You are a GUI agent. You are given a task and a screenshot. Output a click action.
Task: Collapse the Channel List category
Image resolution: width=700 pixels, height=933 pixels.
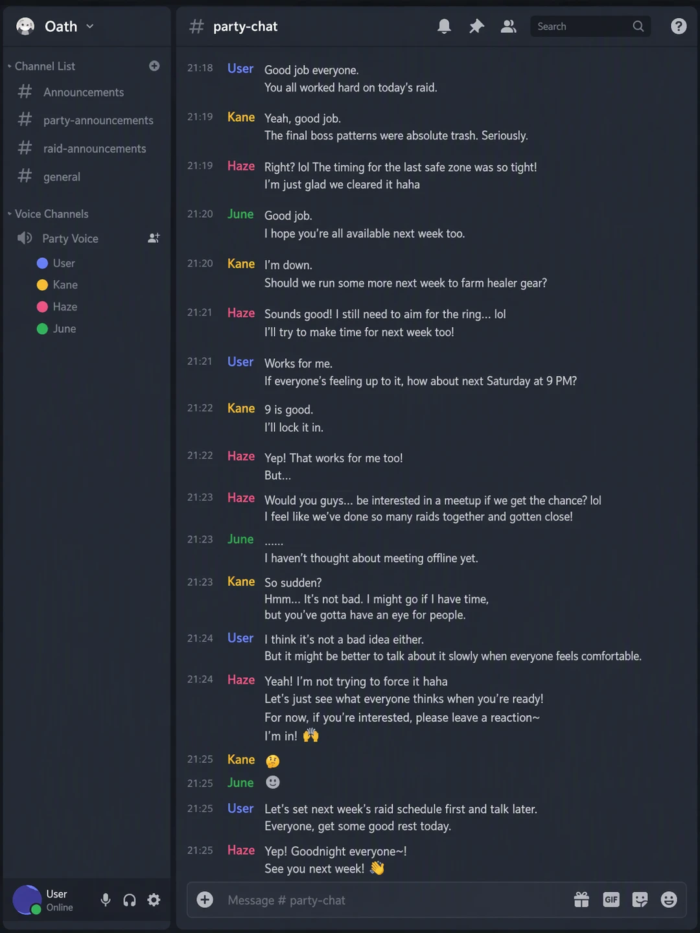tap(45, 66)
